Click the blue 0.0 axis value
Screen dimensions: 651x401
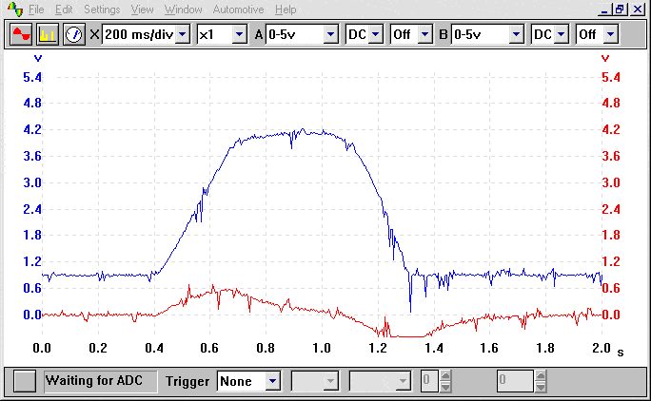[32, 315]
